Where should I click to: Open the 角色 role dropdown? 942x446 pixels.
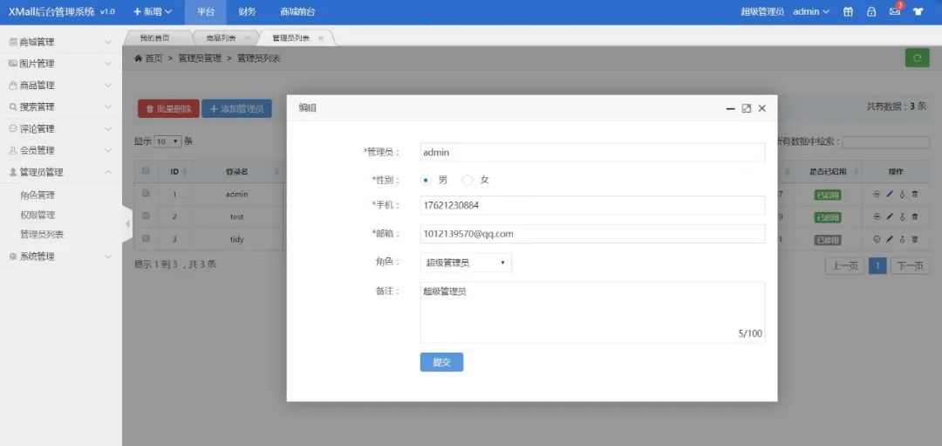466,263
